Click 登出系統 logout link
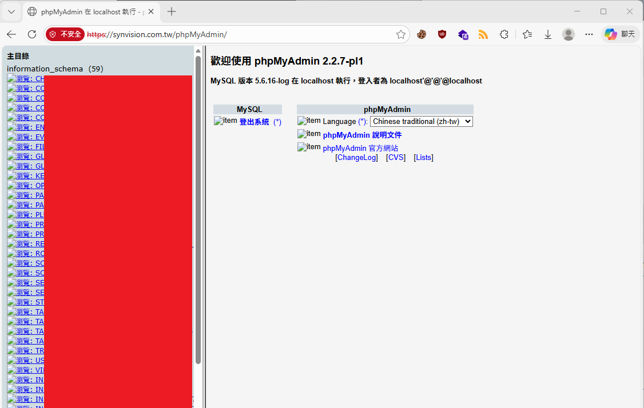 (x=255, y=122)
